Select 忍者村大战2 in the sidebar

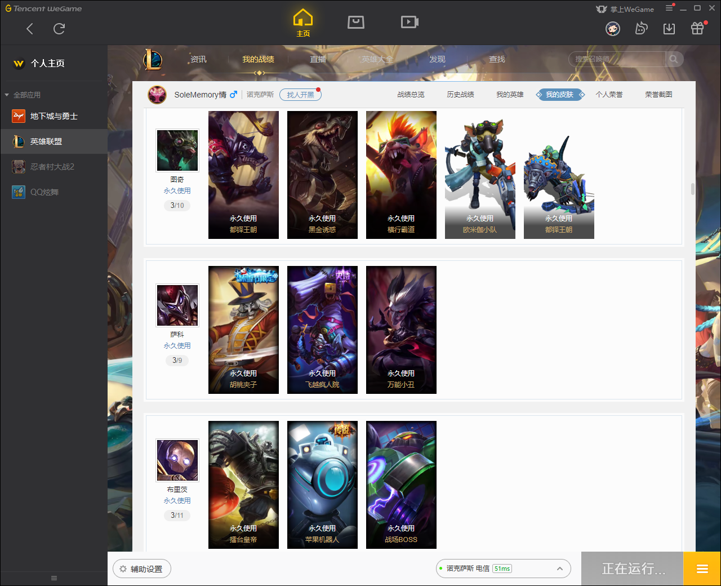click(x=54, y=167)
